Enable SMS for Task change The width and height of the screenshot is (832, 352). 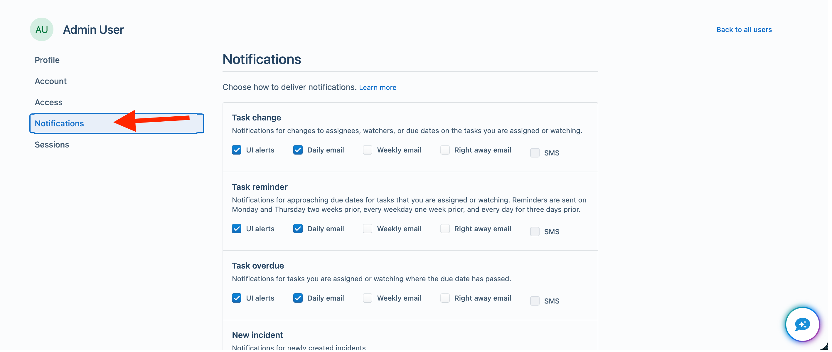(535, 153)
